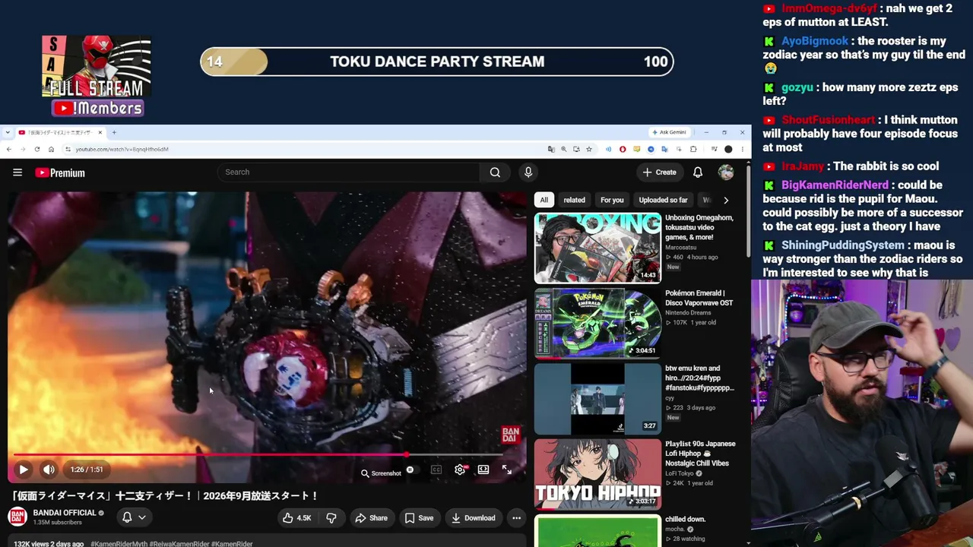Go to YouTube Premium home logo

(x=60, y=172)
